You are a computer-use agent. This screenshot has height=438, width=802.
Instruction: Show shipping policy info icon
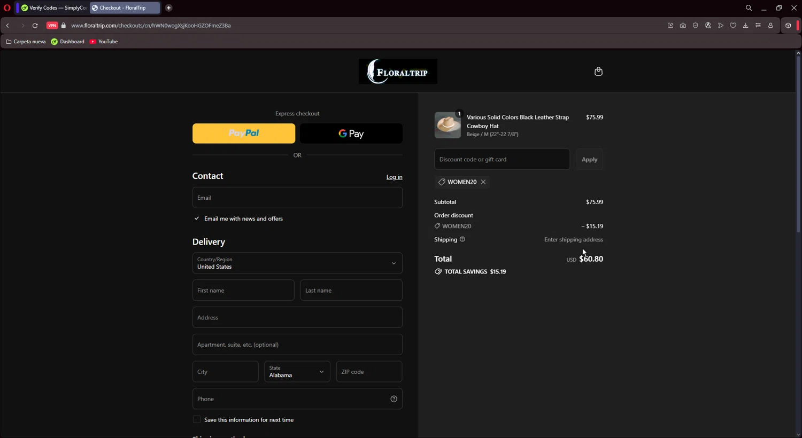click(x=462, y=239)
